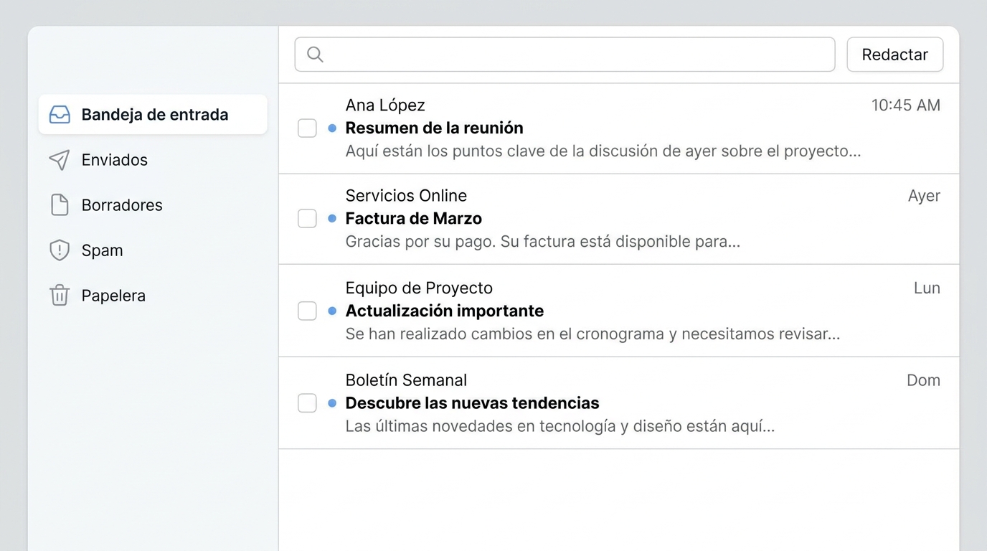Open the Papelera folder
This screenshot has width=987, height=551.
click(x=153, y=296)
